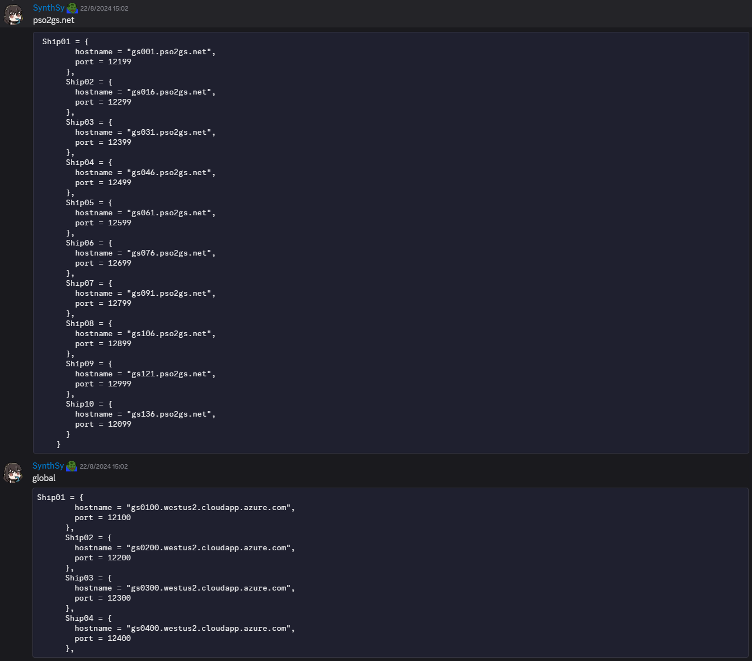Click the frog role badge in the top message
752x661 pixels.
coord(72,8)
